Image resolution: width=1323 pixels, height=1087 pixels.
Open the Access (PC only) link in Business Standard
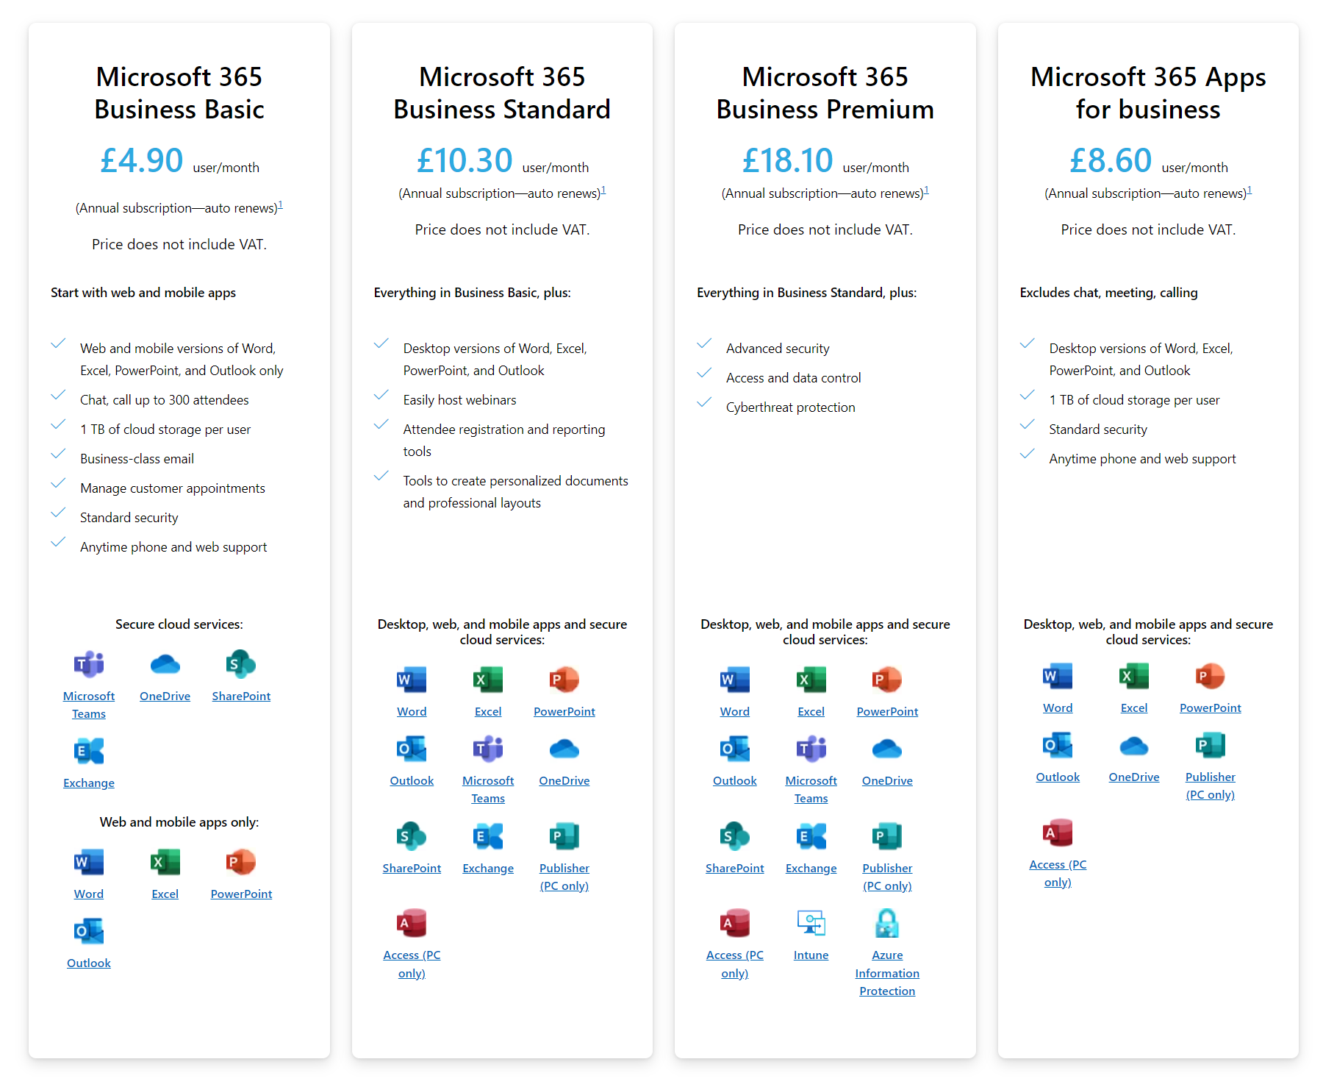[x=412, y=964]
